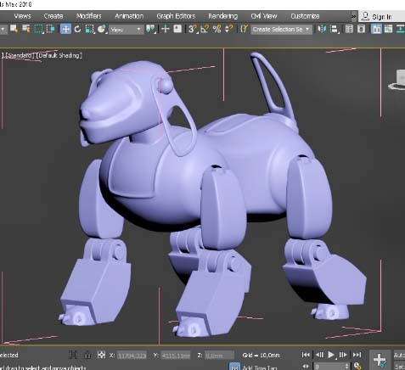Click the Use Pivot Point Center icon
Screen dimensions: 405x370
point(150,29)
